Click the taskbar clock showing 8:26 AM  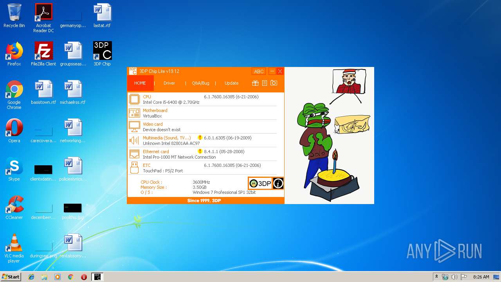(x=481, y=277)
